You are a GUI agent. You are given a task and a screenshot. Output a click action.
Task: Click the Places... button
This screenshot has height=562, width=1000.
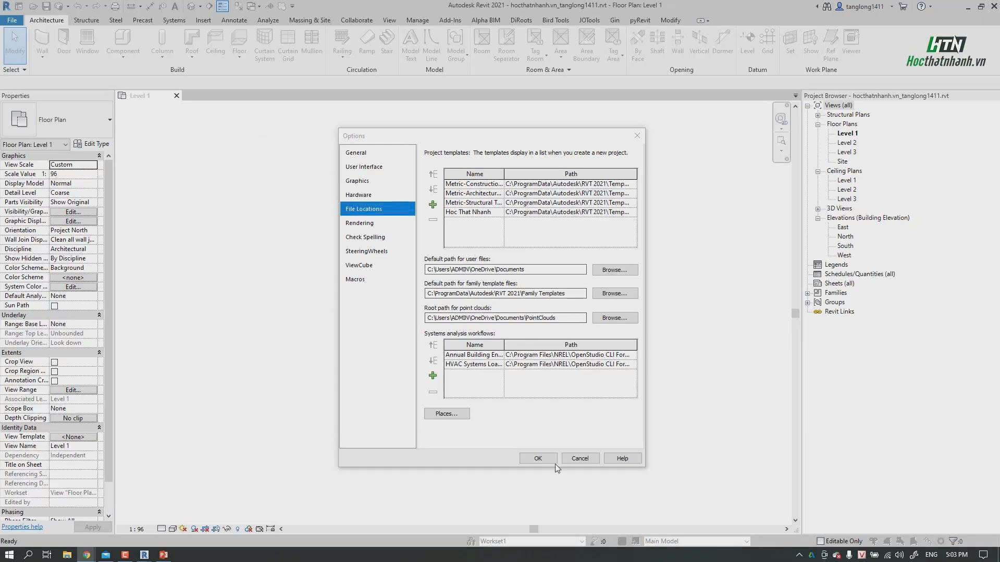(447, 414)
